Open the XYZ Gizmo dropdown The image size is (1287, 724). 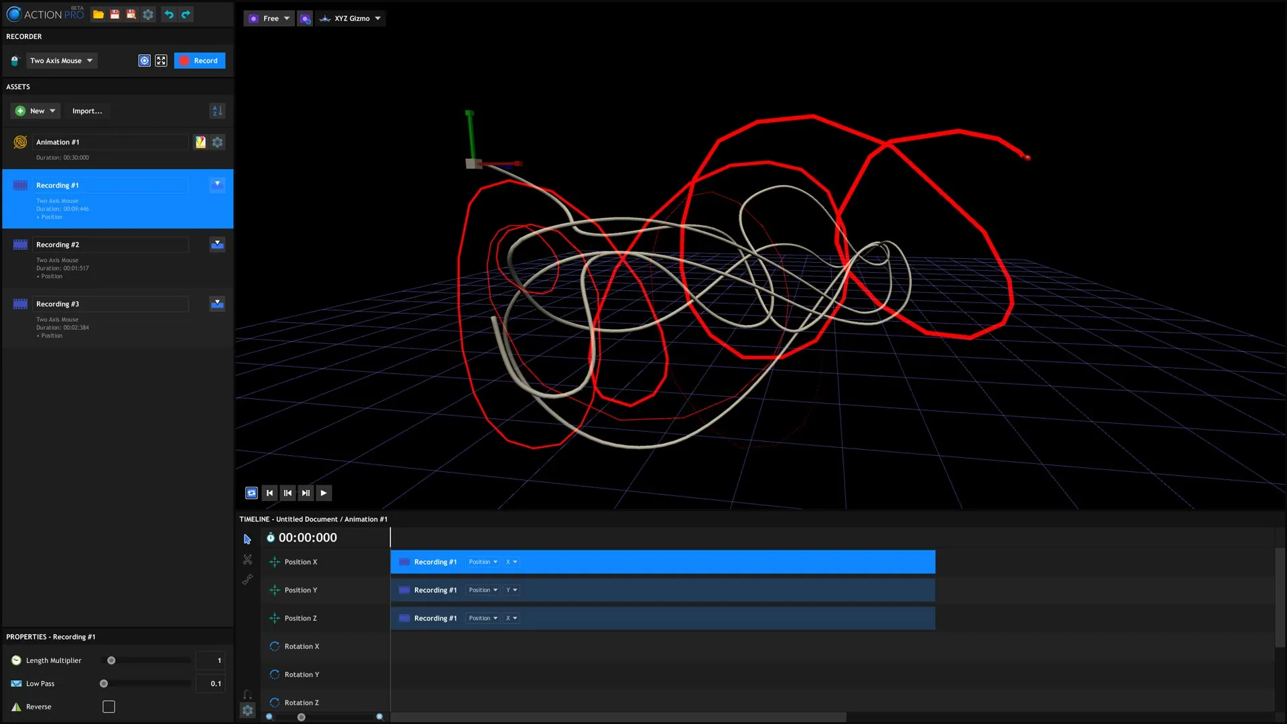pyautogui.click(x=351, y=19)
